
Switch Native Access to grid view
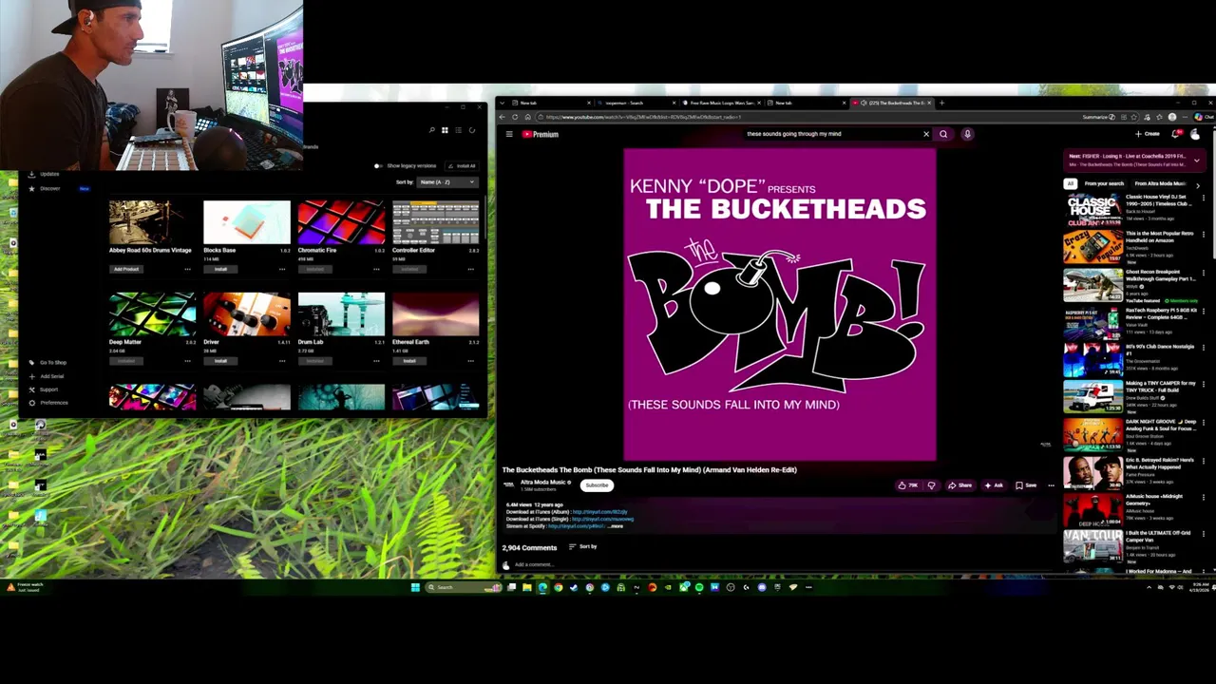coord(445,130)
